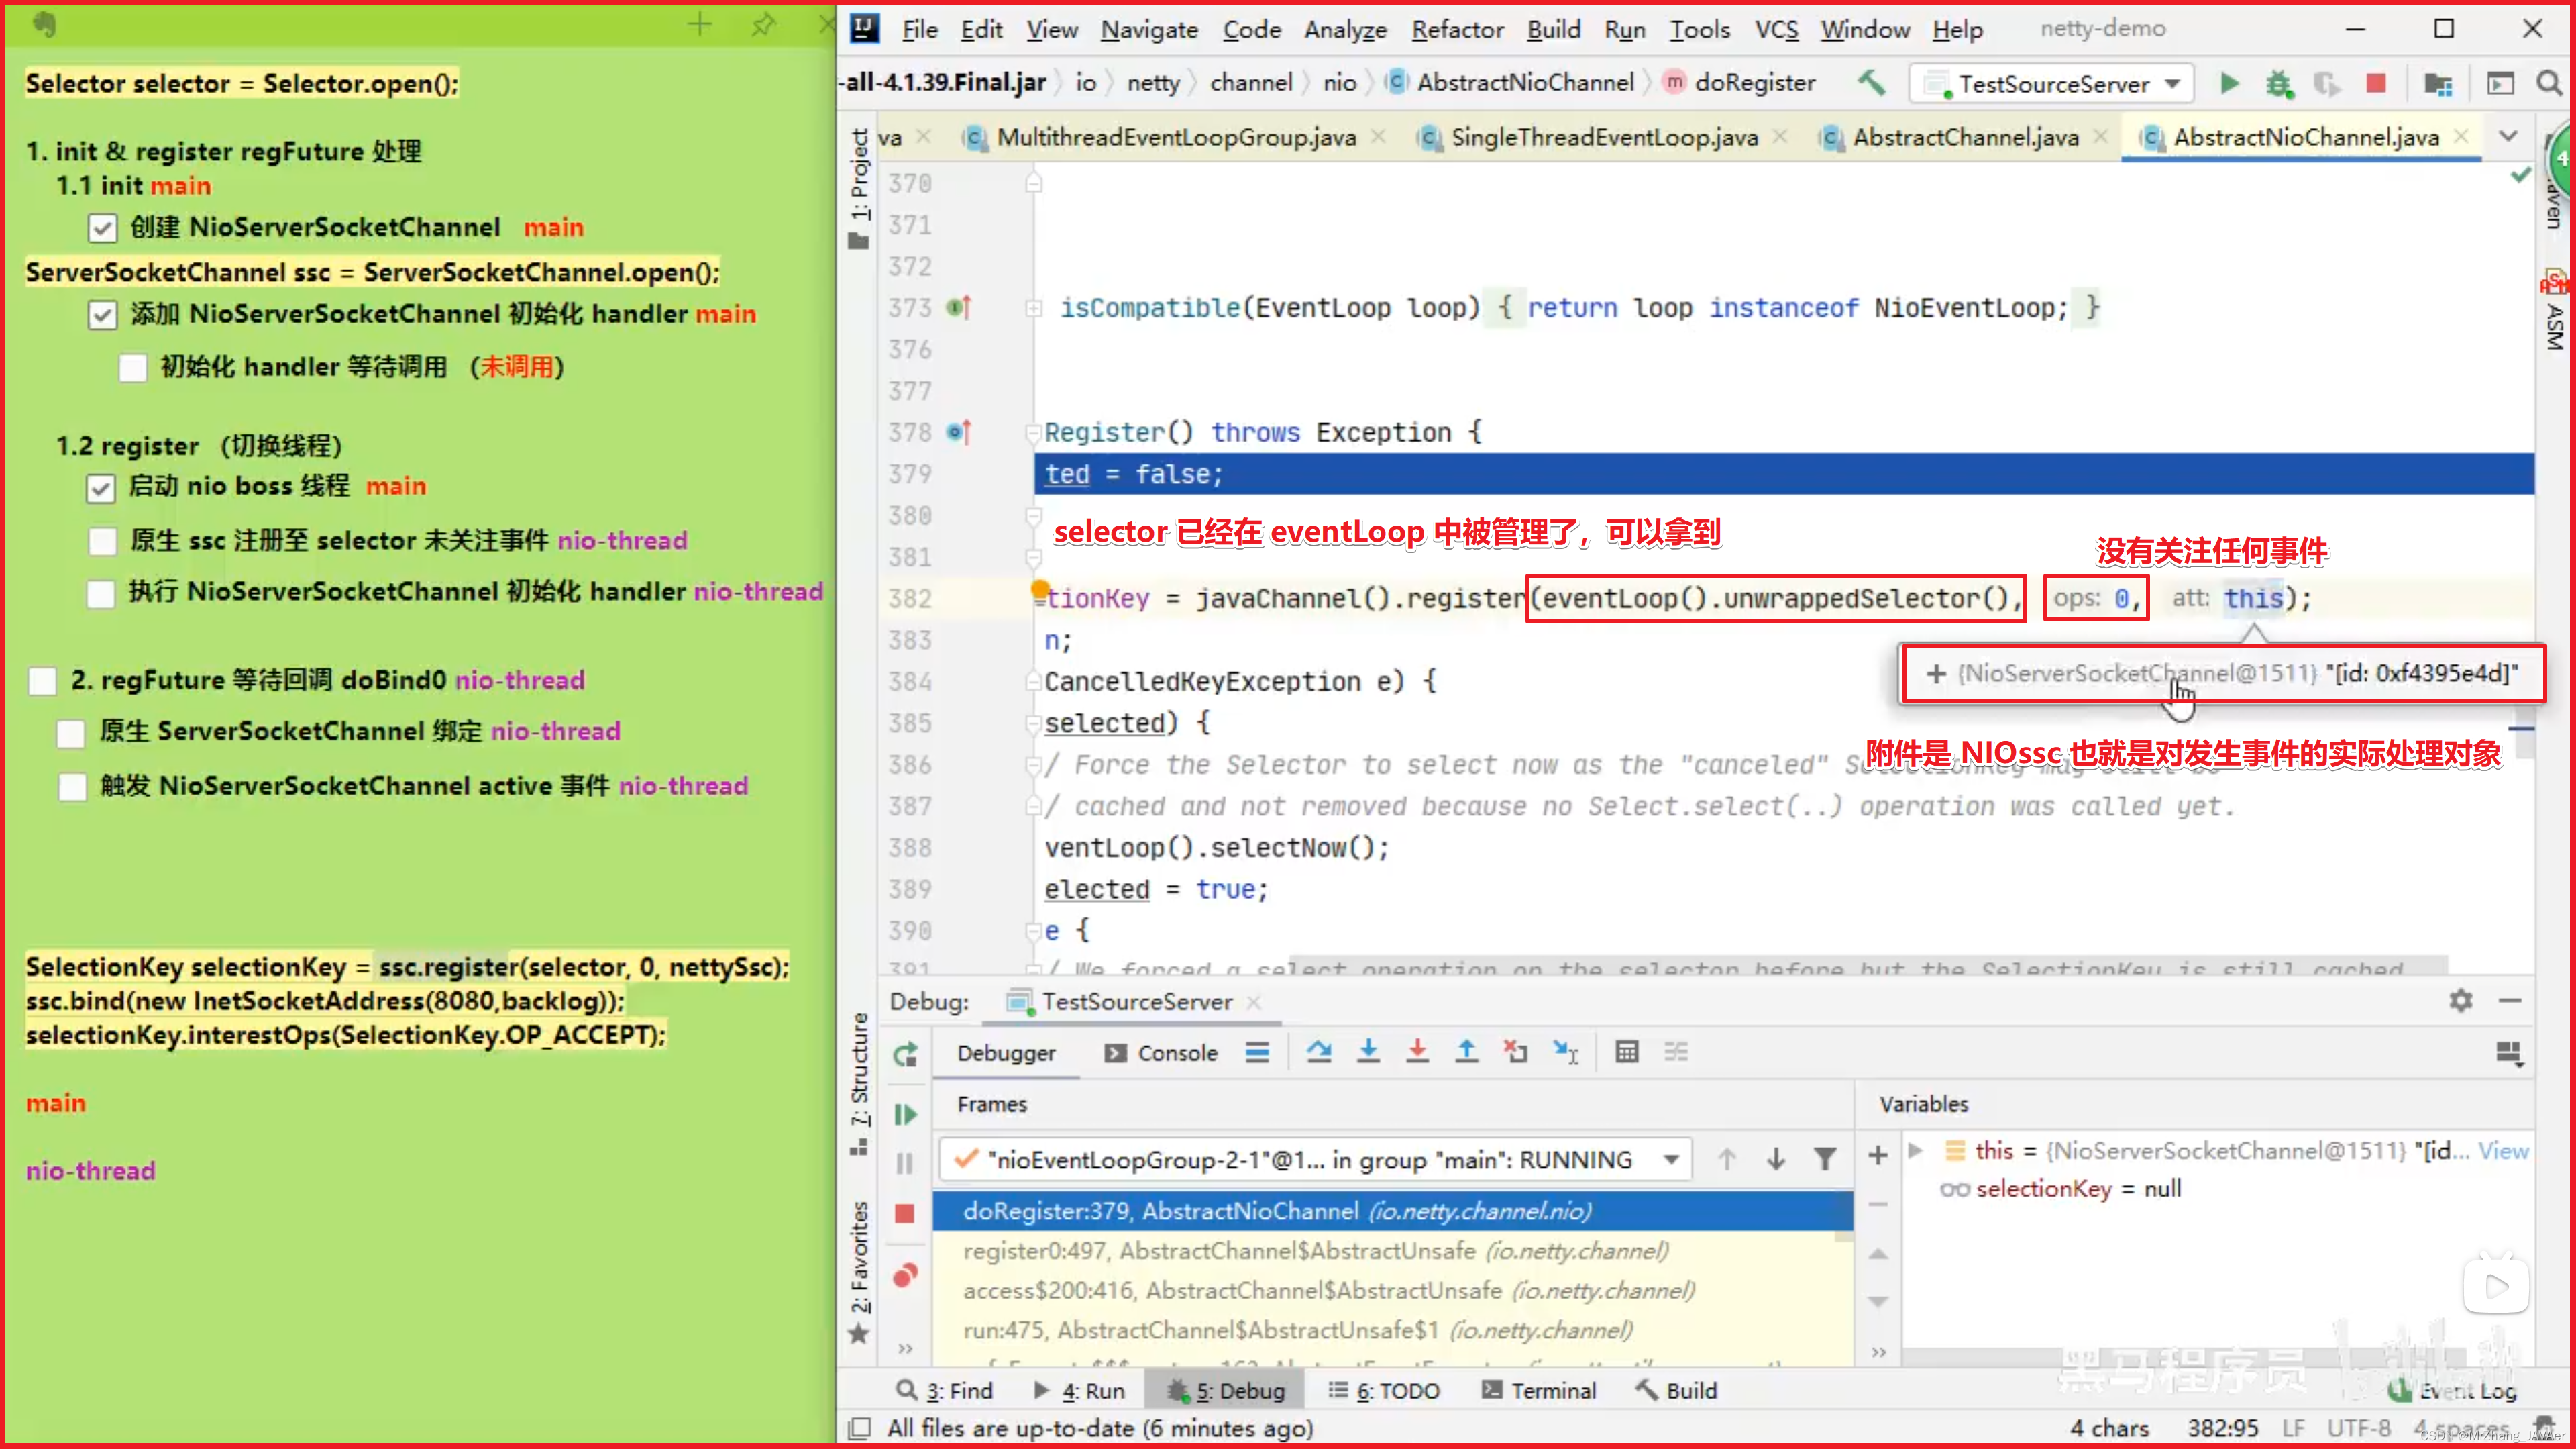This screenshot has height=1449, width=2576.
Task: Open Evaluate Expression calculator icon
Action: click(x=1627, y=1052)
